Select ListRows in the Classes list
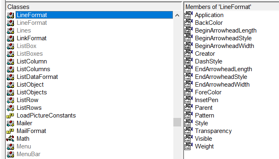The height and width of the screenshot is (159, 279). coord(29,108)
